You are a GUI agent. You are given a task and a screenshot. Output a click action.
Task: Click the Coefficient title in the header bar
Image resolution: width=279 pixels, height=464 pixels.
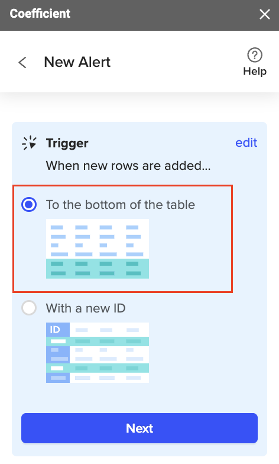tap(40, 14)
